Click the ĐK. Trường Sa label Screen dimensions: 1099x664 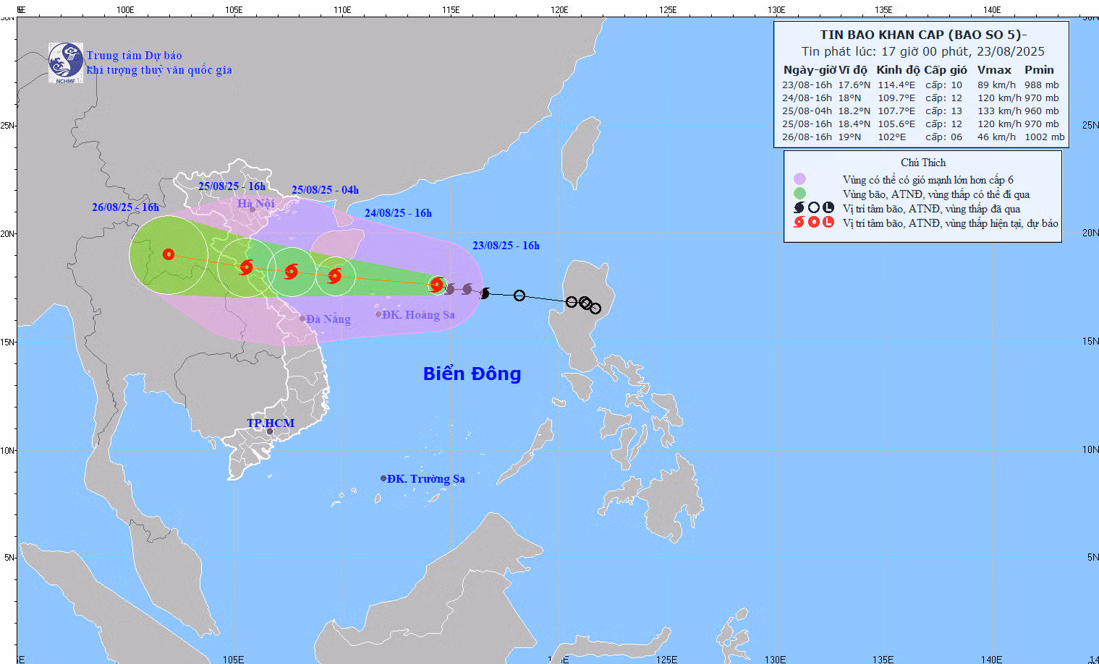[x=425, y=479]
